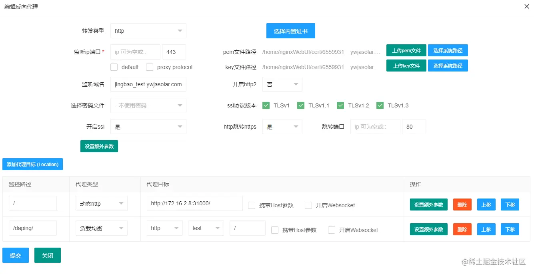
Task: Enable 开启Websocket for the first proxy target
Action: coord(308,205)
